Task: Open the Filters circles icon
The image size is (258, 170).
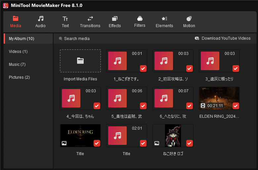Action: (140, 19)
